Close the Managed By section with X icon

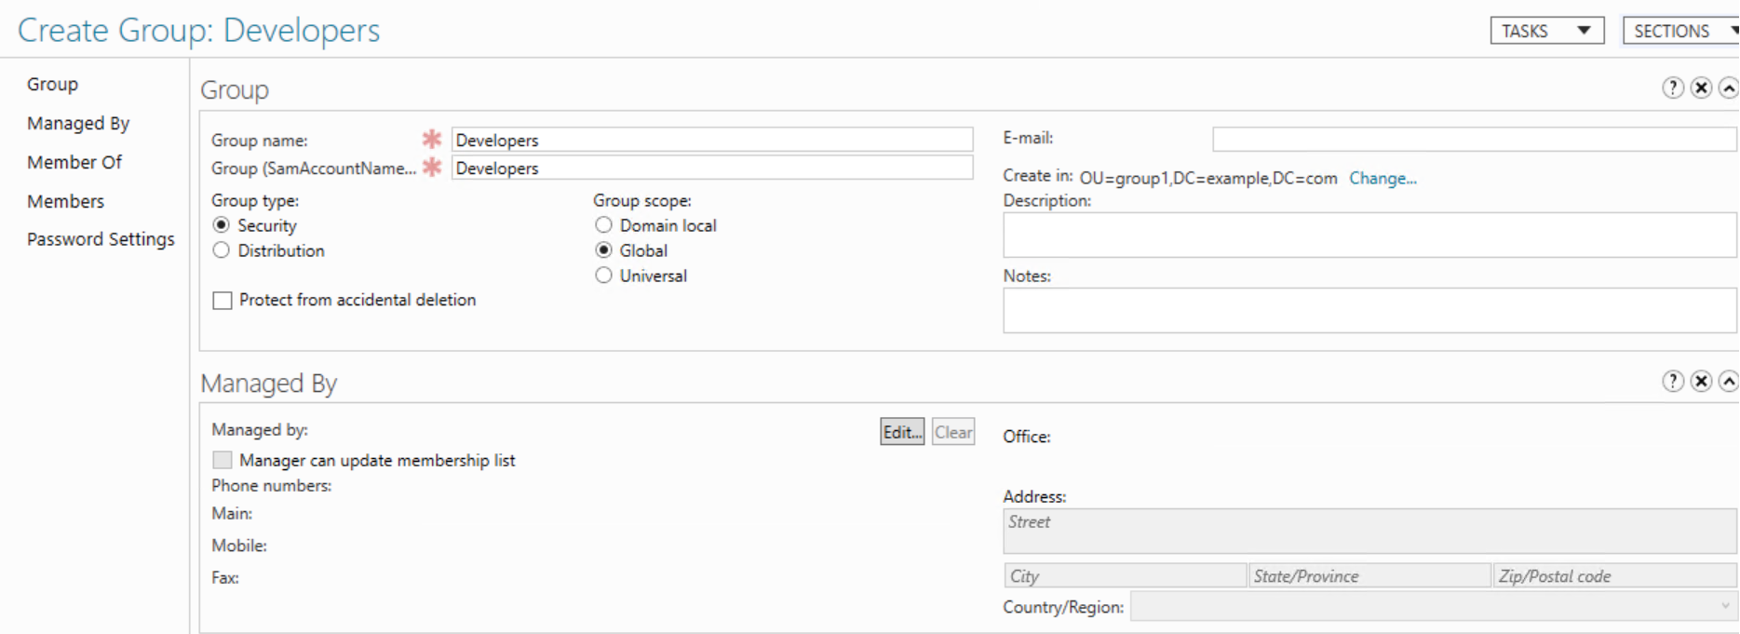pos(1701,381)
